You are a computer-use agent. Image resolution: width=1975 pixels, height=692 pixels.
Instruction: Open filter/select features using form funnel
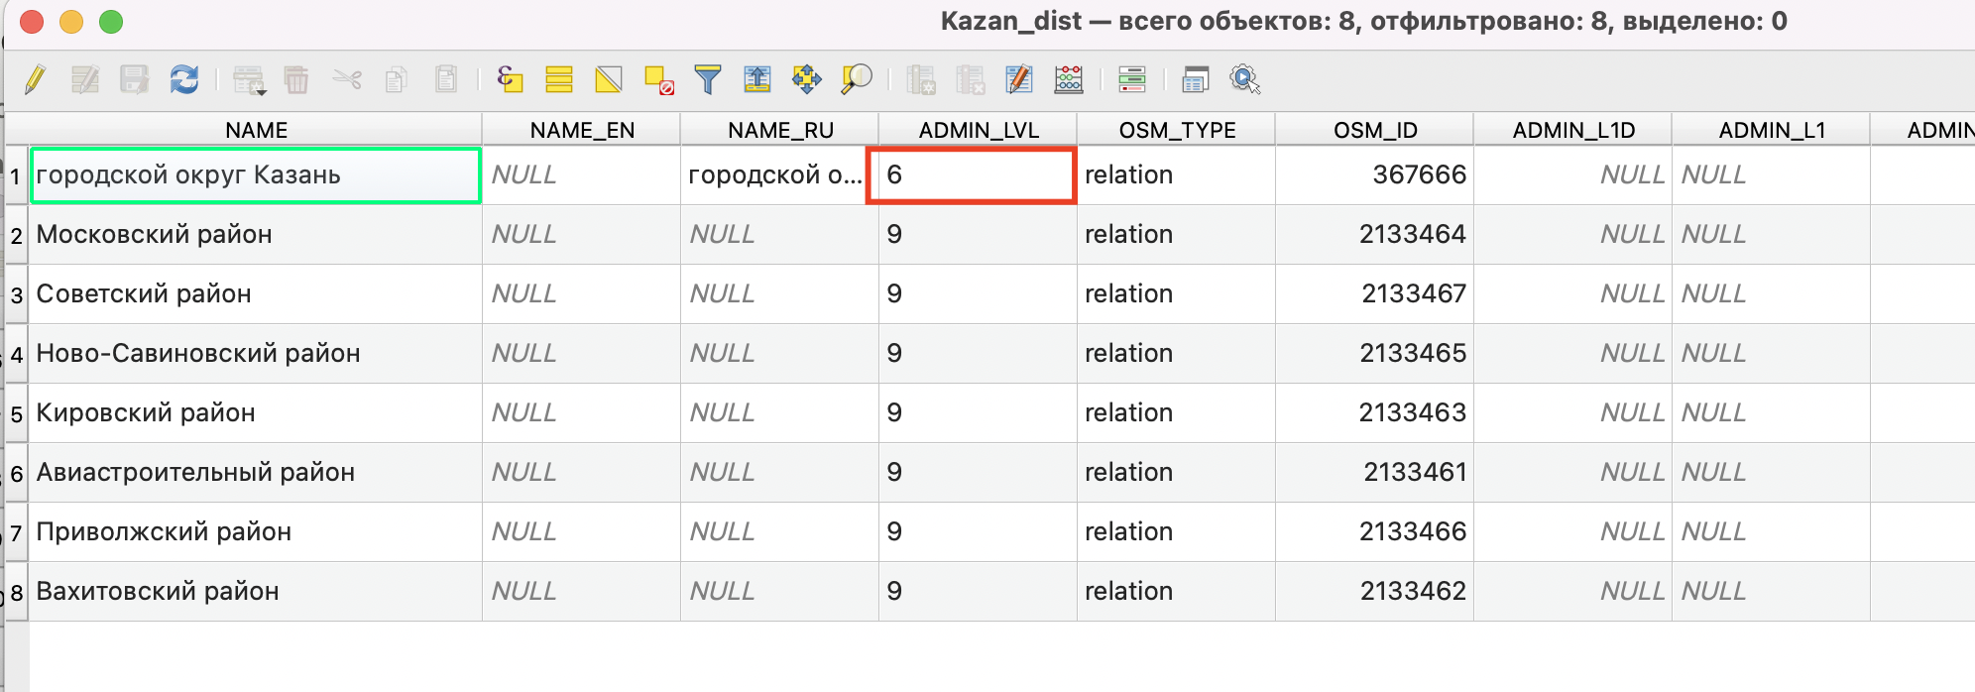708,79
